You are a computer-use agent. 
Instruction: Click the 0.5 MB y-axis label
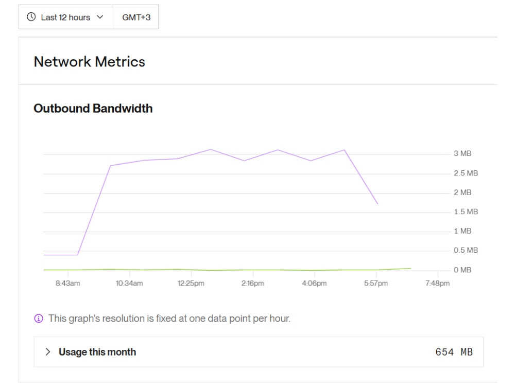[x=466, y=251]
